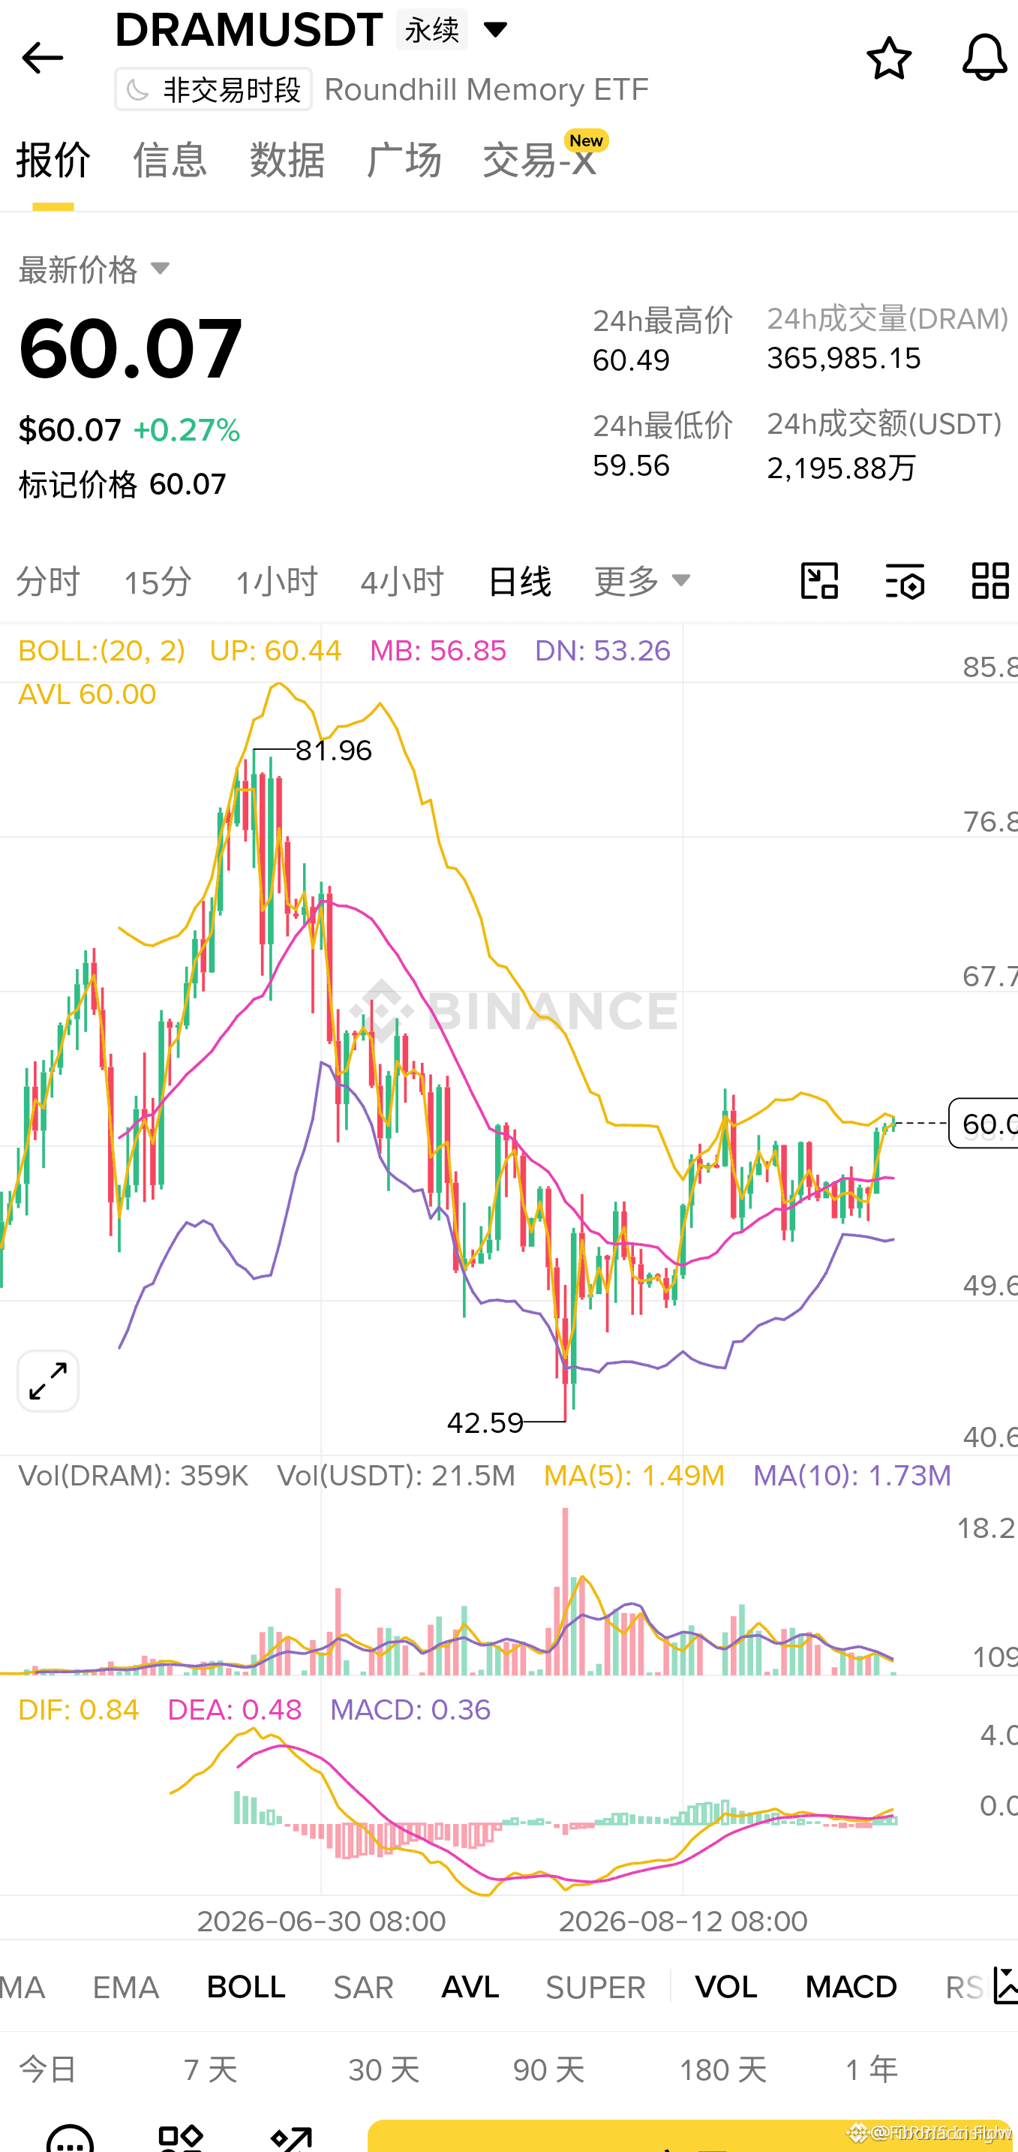1018x2152 pixels.
Task: Tap the 42.59 low point on chart
Action: 485,1422
